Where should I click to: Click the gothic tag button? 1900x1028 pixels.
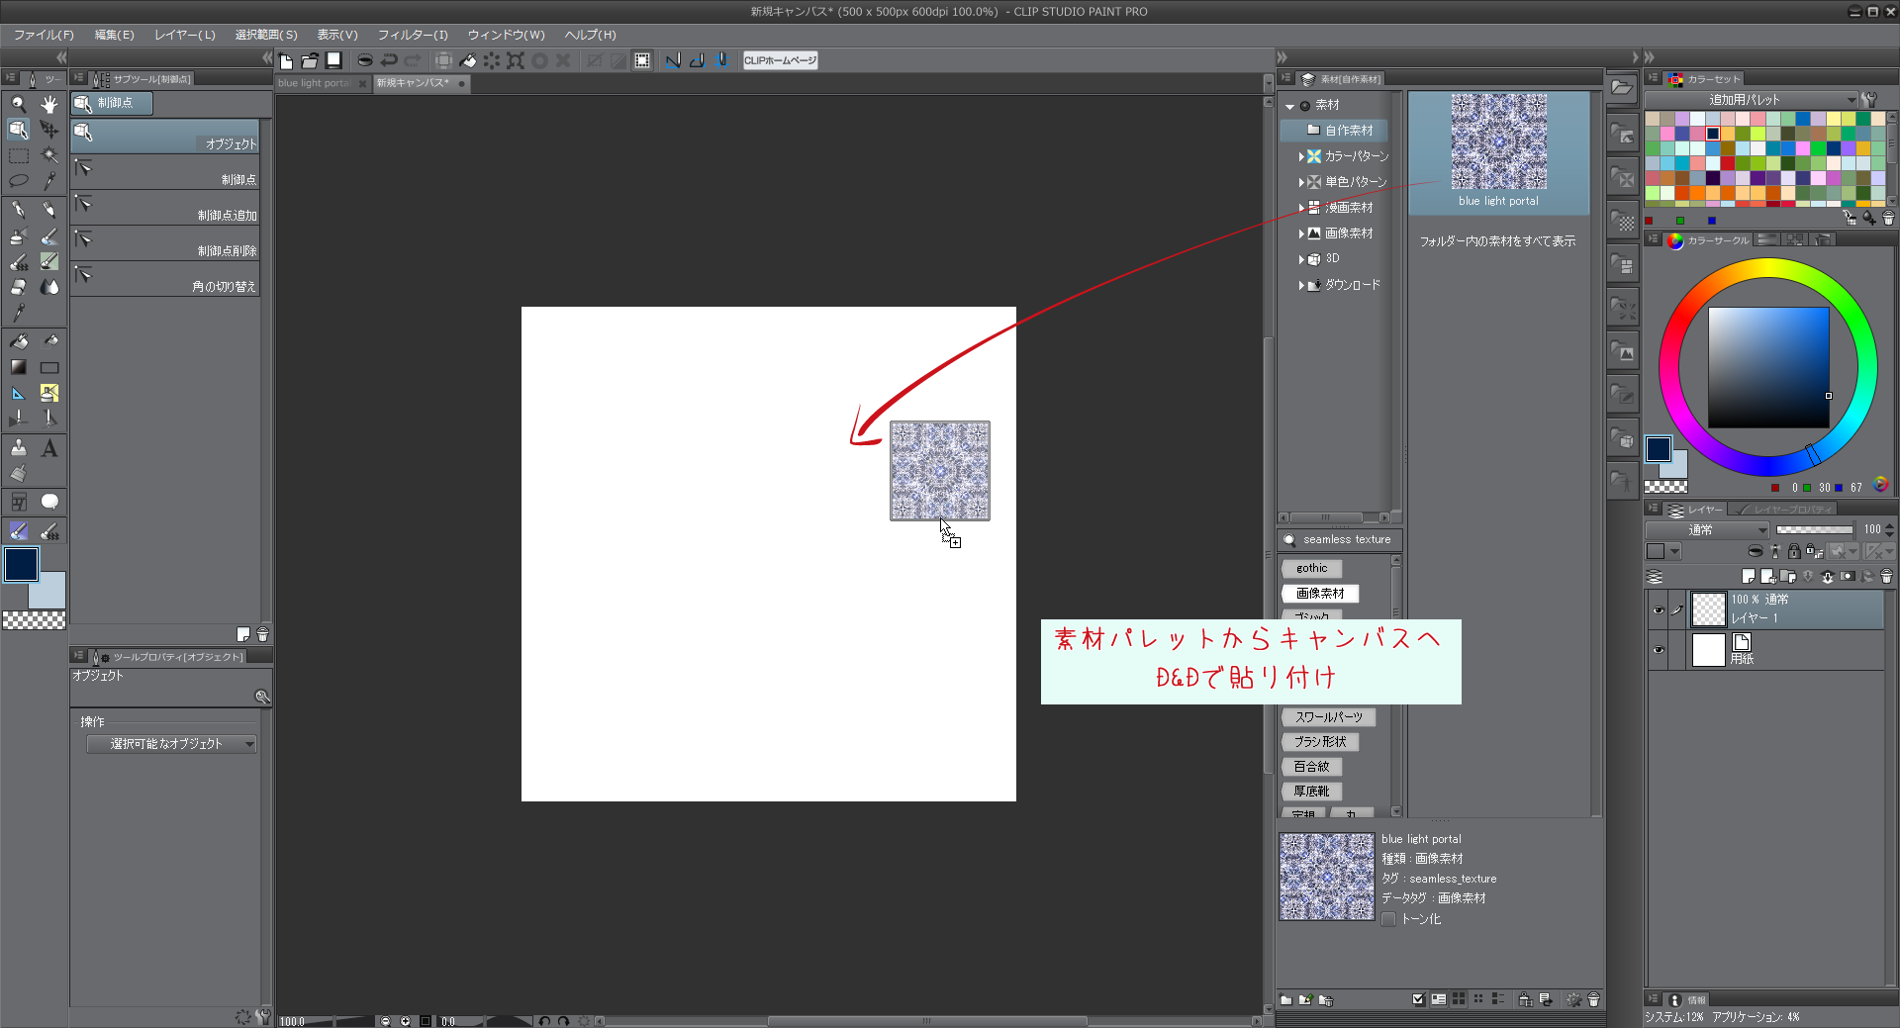tap(1311, 568)
